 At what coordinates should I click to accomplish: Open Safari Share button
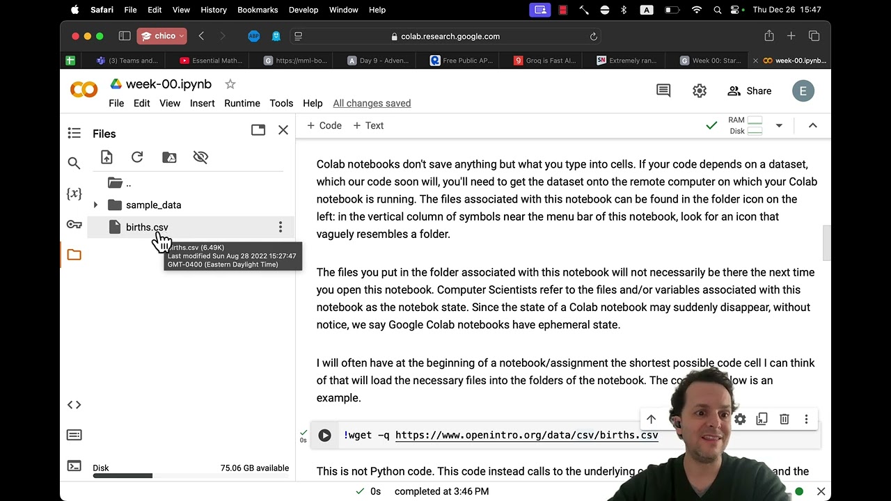(769, 36)
